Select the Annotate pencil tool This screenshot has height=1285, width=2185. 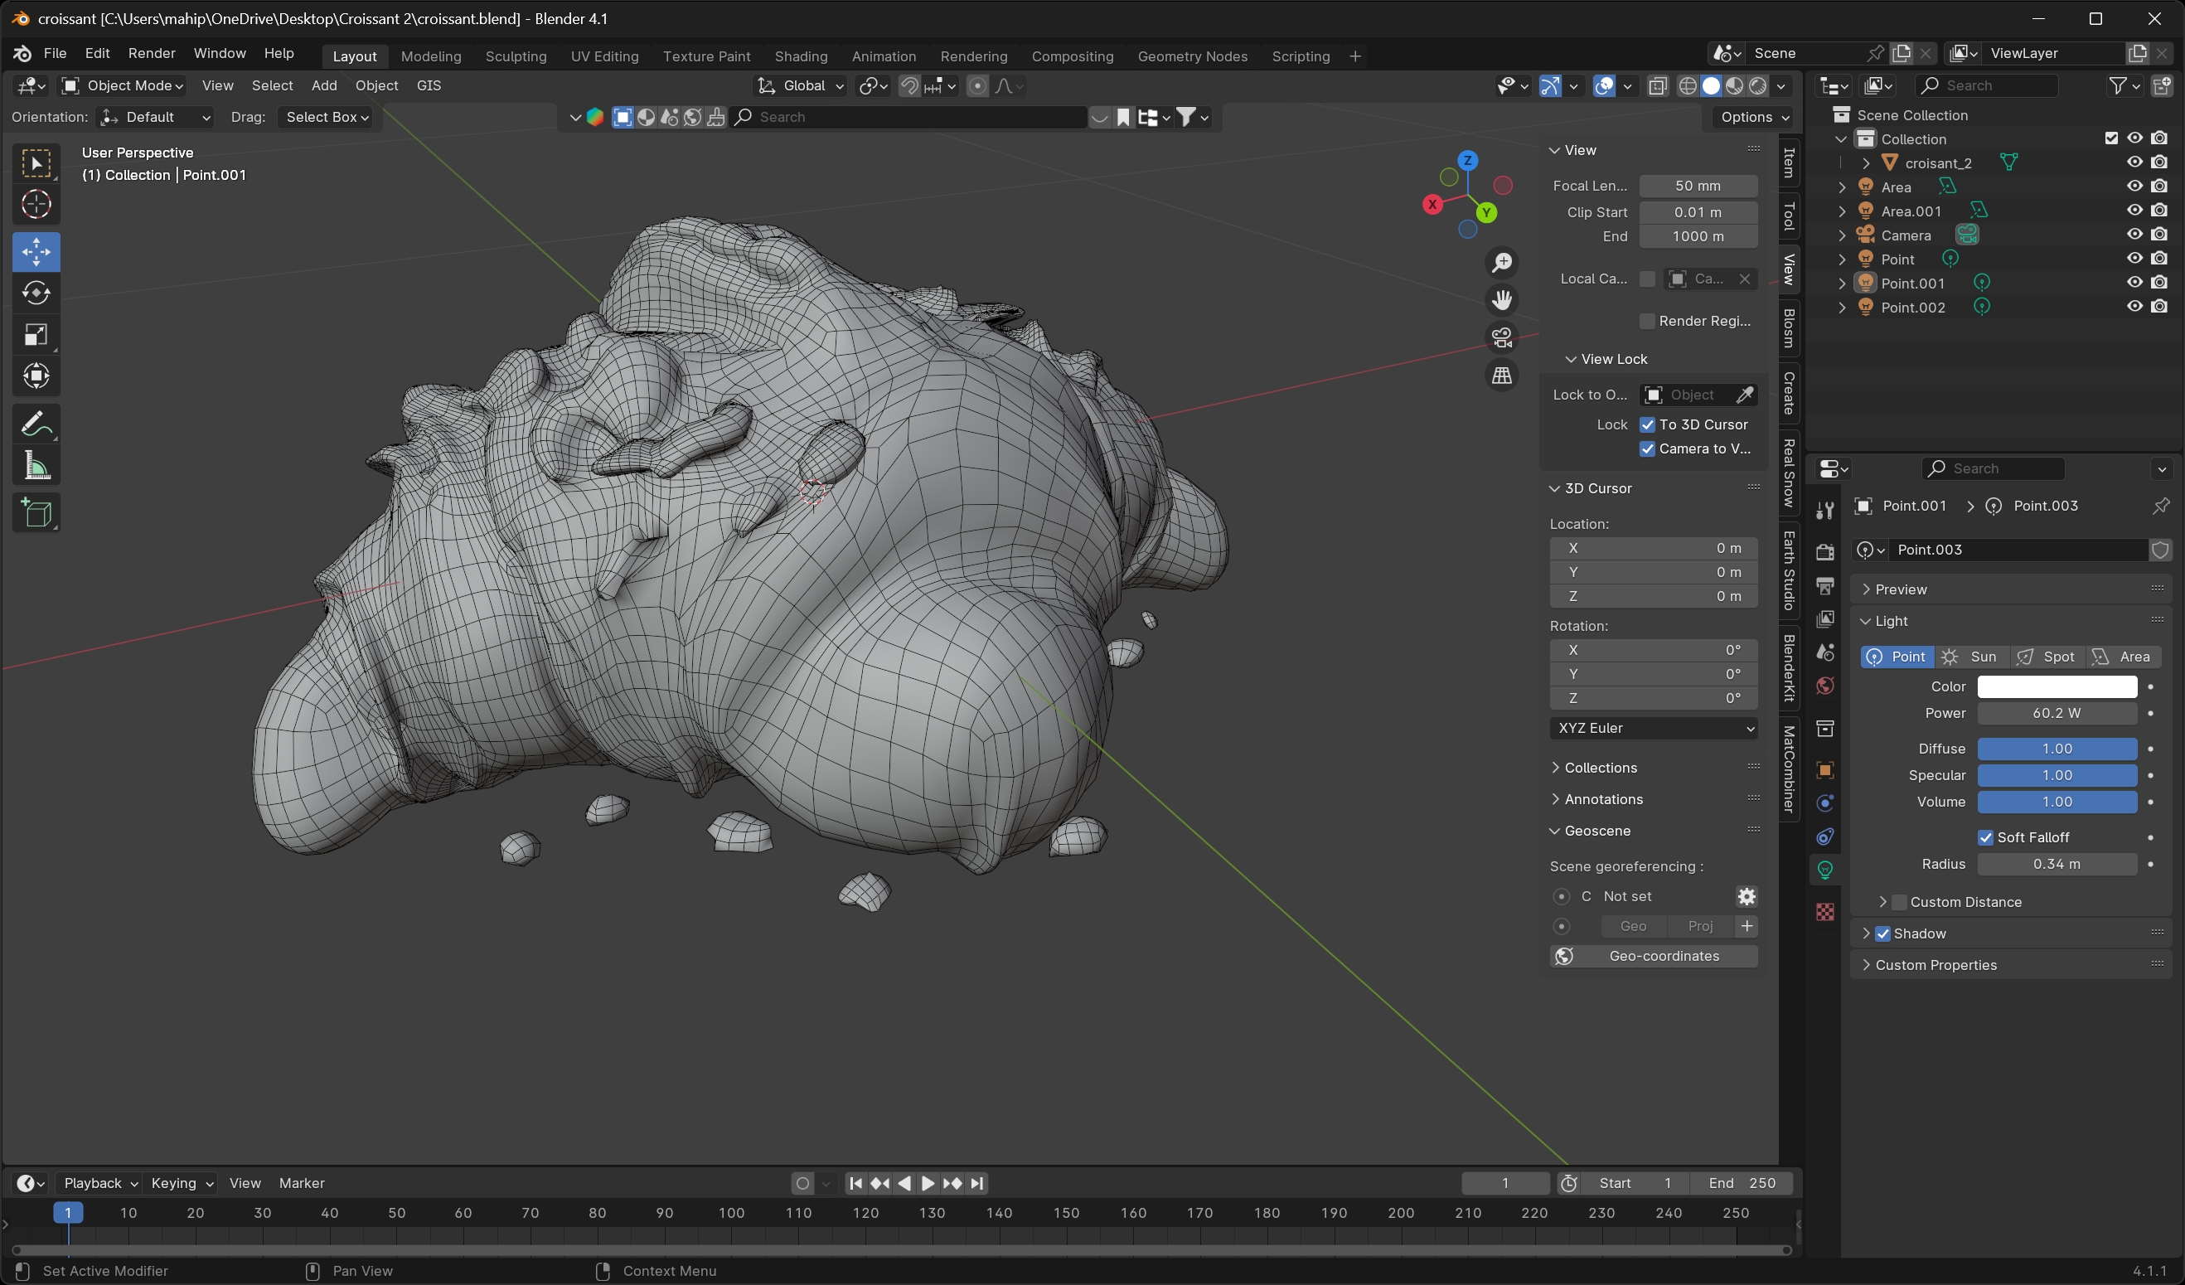click(x=36, y=424)
